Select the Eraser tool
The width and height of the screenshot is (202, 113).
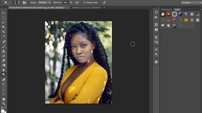pyautogui.click(x=3, y=60)
